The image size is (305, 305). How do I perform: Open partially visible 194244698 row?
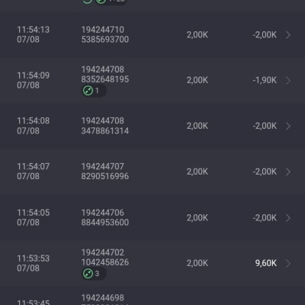pyautogui.click(x=152, y=297)
